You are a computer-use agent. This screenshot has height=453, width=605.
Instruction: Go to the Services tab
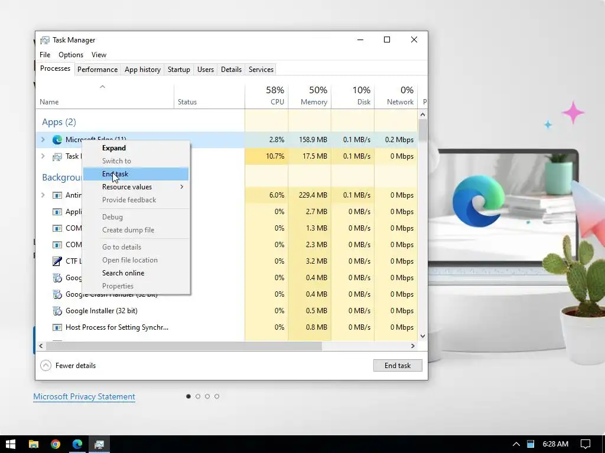click(x=261, y=70)
